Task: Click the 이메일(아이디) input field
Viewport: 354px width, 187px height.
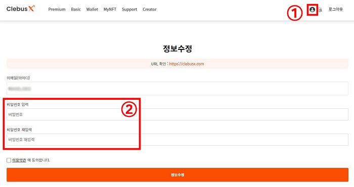Action: 178,88
